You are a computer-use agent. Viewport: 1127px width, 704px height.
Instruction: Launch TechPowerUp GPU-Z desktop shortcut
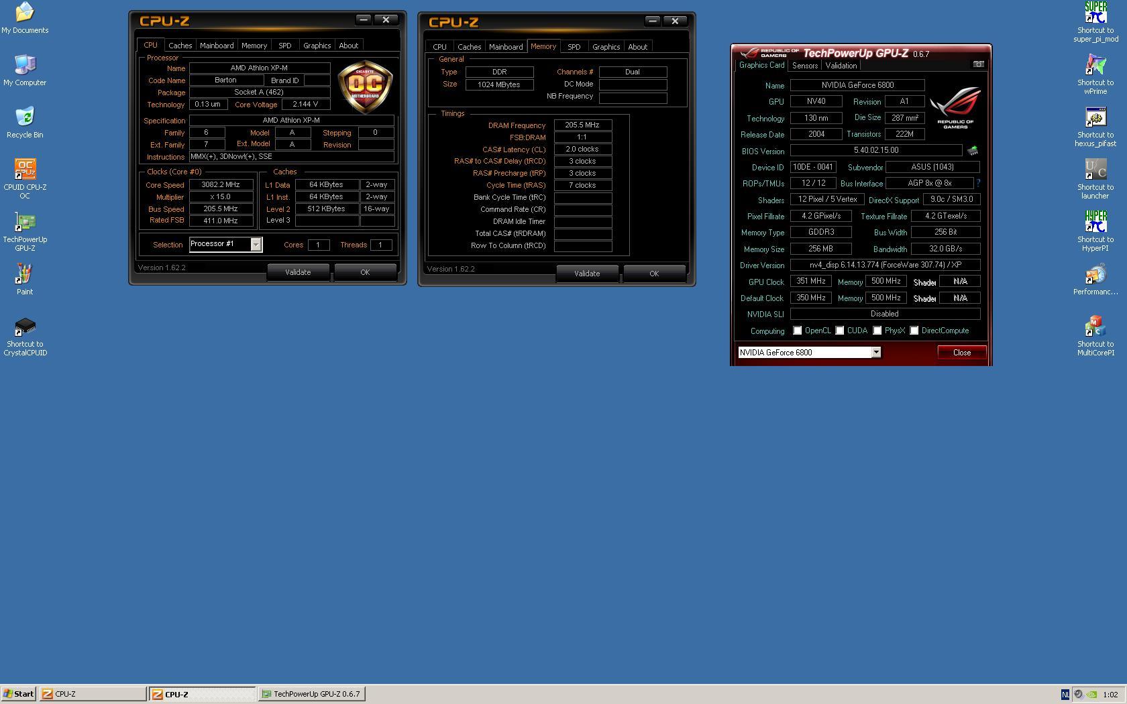point(25,231)
